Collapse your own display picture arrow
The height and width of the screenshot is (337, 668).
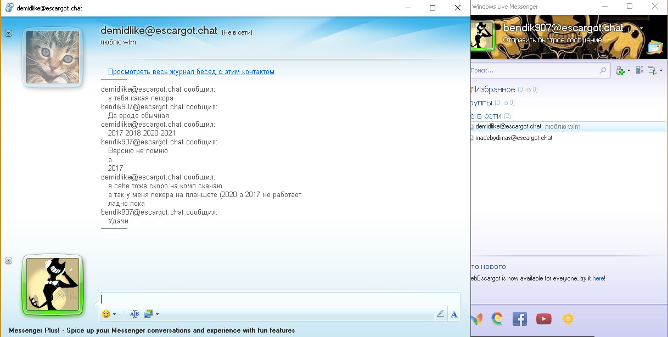(8, 261)
